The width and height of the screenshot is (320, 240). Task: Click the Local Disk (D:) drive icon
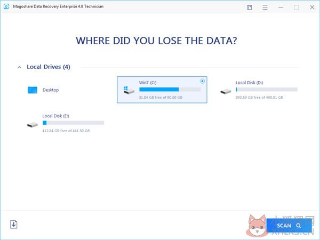[226, 91]
